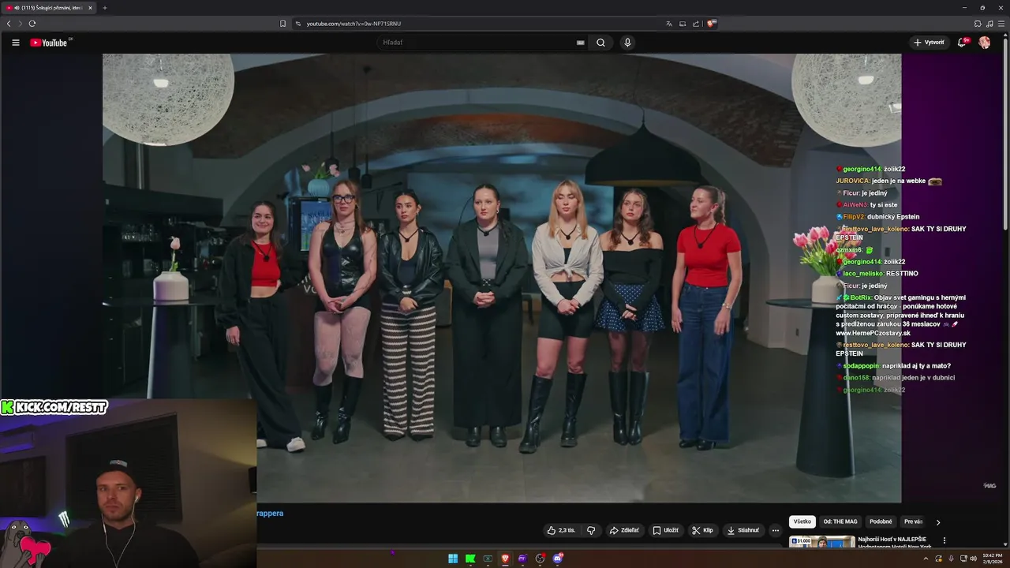
Task: Open more actions three-dot menu
Action: tap(776, 530)
